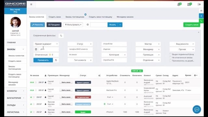This screenshot has height=117, width=208.
Task: Open the messages envelope icon
Action: point(189,4)
